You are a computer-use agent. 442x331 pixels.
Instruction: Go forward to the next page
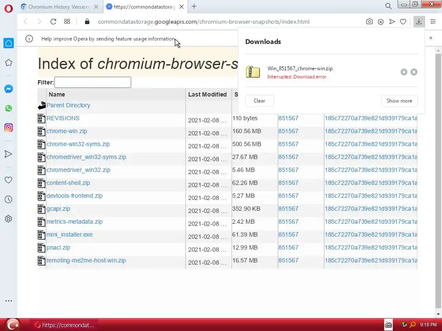39,22
